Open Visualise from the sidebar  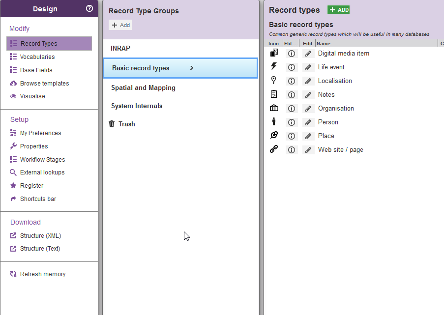32,96
